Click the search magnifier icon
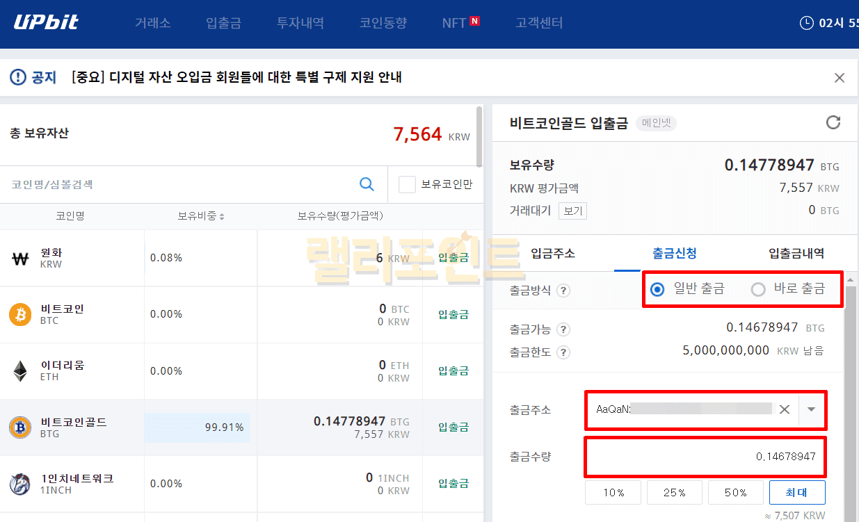The height and width of the screenshot is (522, 859). pyautogui.click(x=367, y=184)
